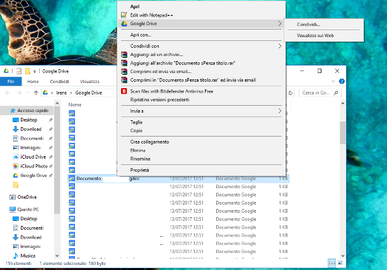Click the Musica icon under Questo PC
Image resolution: width=387 pixels, height=270 pixels.
click(x=15, y=256)
